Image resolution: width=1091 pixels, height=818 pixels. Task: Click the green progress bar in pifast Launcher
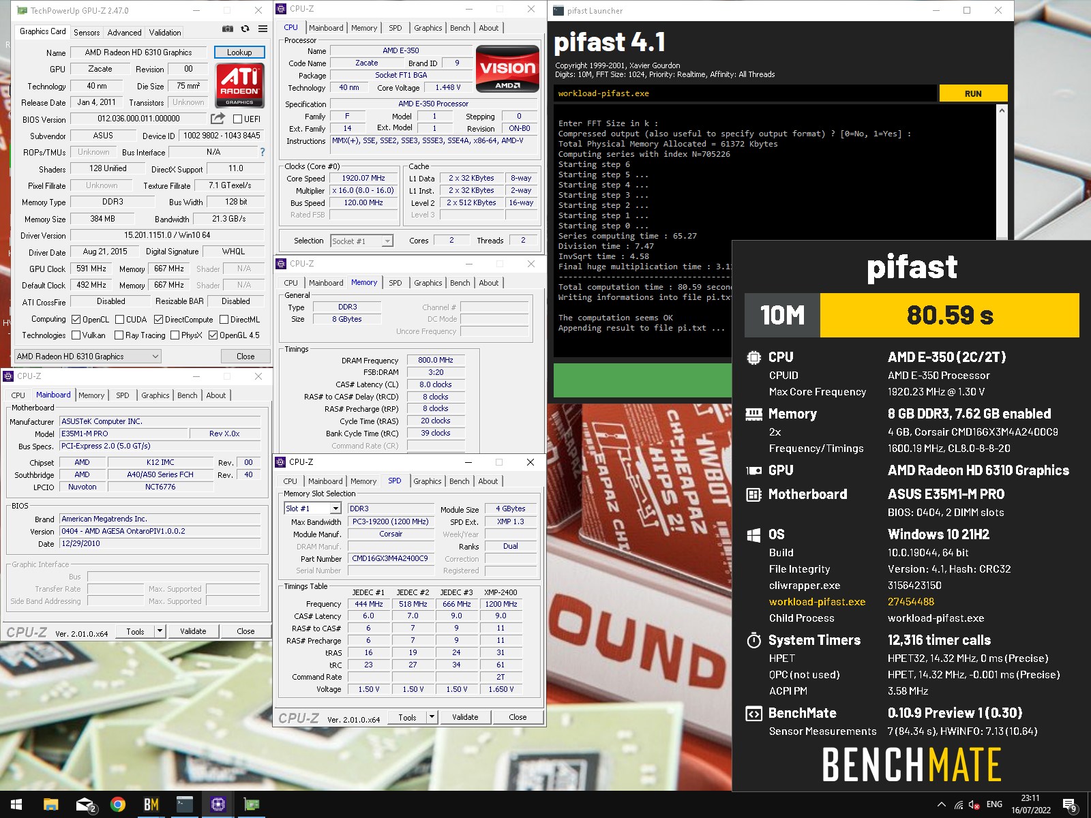pyautogui.click(x=642, y=380)
